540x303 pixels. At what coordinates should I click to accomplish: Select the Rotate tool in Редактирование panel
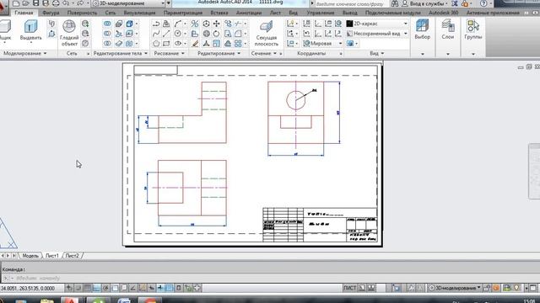216,34
